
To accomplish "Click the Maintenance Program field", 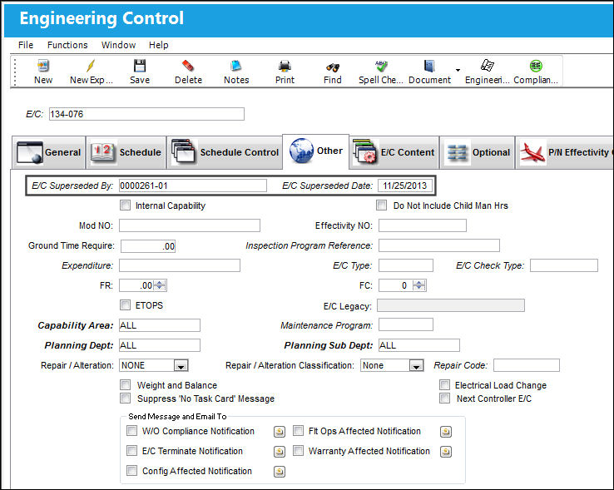I will click(406, 324).
